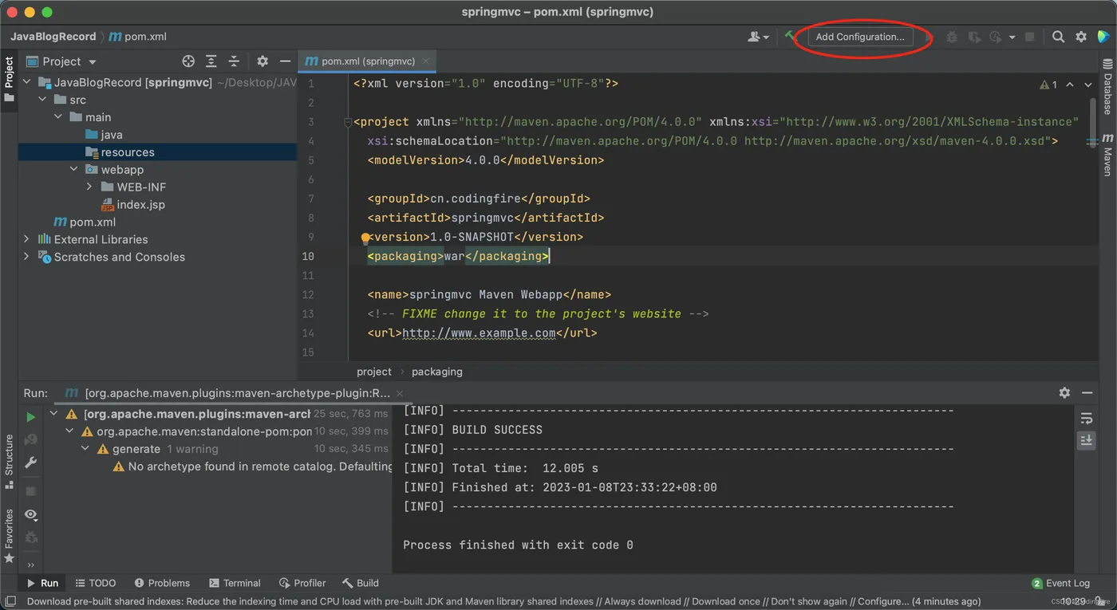The height and width of the screenshot is (610, 1117).
Task: Open the Terminal tool window tab
Action: click(x=235, y=583)
